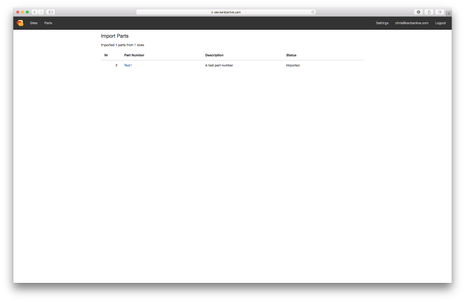Click the address bar showing dev.kanbanlive.com

coord(226,12)
